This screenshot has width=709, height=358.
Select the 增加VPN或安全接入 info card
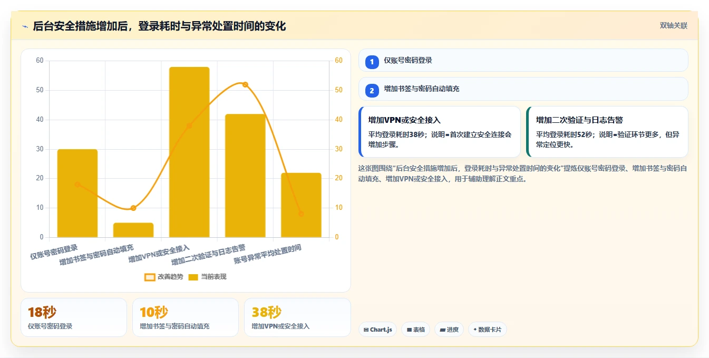pos(440,132)
